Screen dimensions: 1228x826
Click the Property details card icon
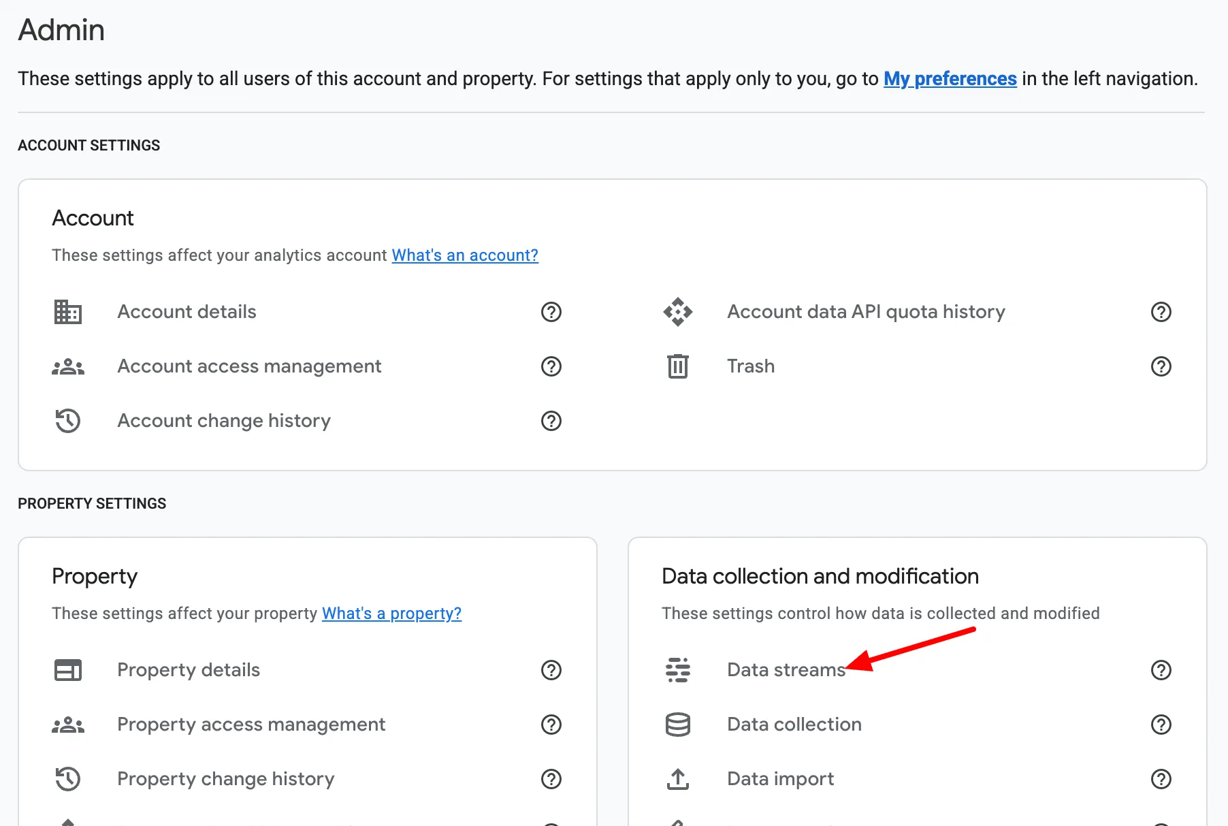(x=68, y=670)
